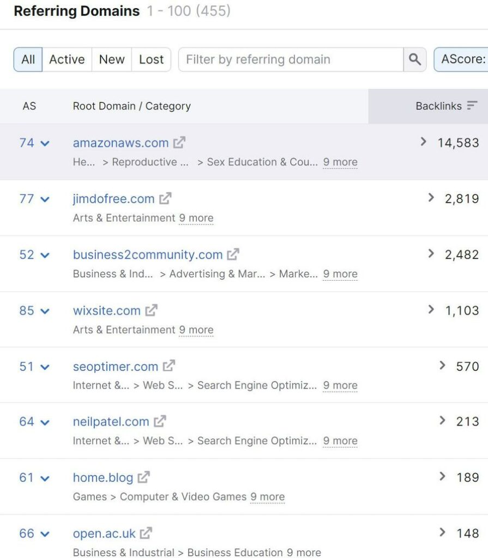The image size is (488, 558).
Task: Click the 'Referring Domains' heading
Action: [76, 11]
